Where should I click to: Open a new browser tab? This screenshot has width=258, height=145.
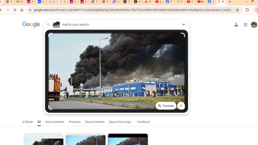[x=230, y=2]
